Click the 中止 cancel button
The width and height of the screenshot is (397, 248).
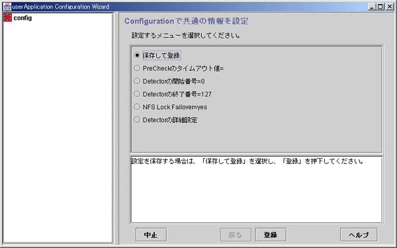point(151,235)
